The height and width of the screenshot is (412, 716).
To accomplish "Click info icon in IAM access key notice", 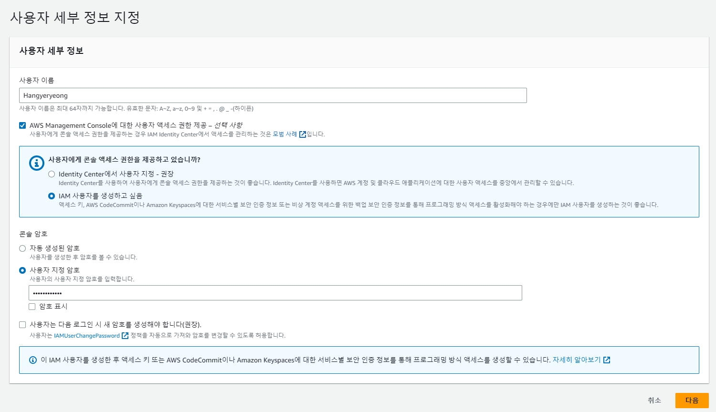I will click(x=33, y=360).
